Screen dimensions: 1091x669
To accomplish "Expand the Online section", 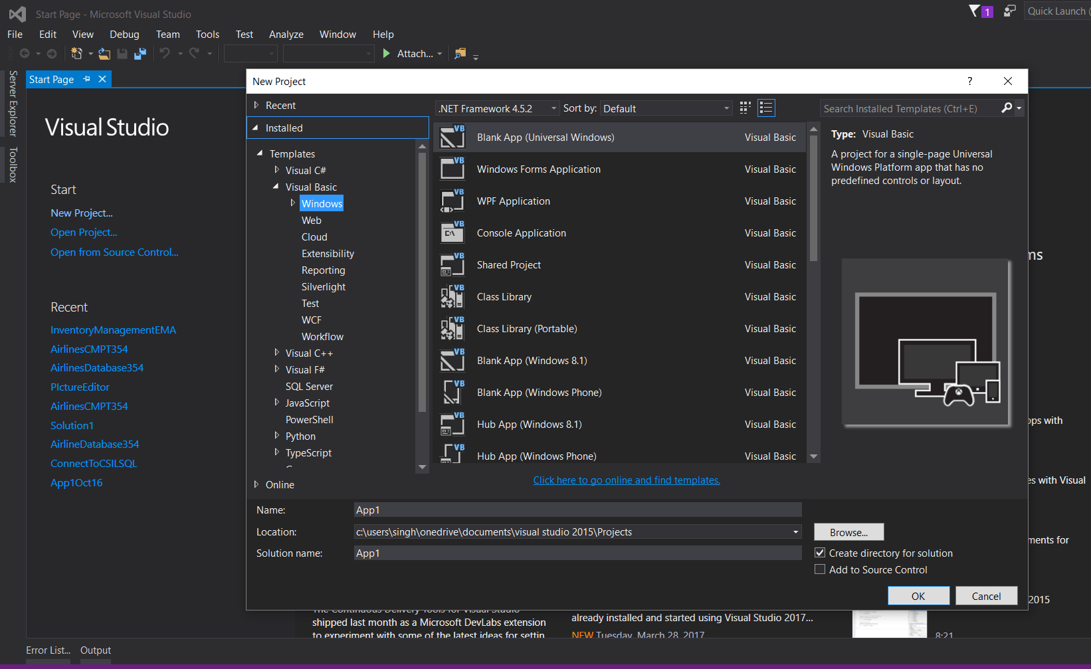I will 256,484.
